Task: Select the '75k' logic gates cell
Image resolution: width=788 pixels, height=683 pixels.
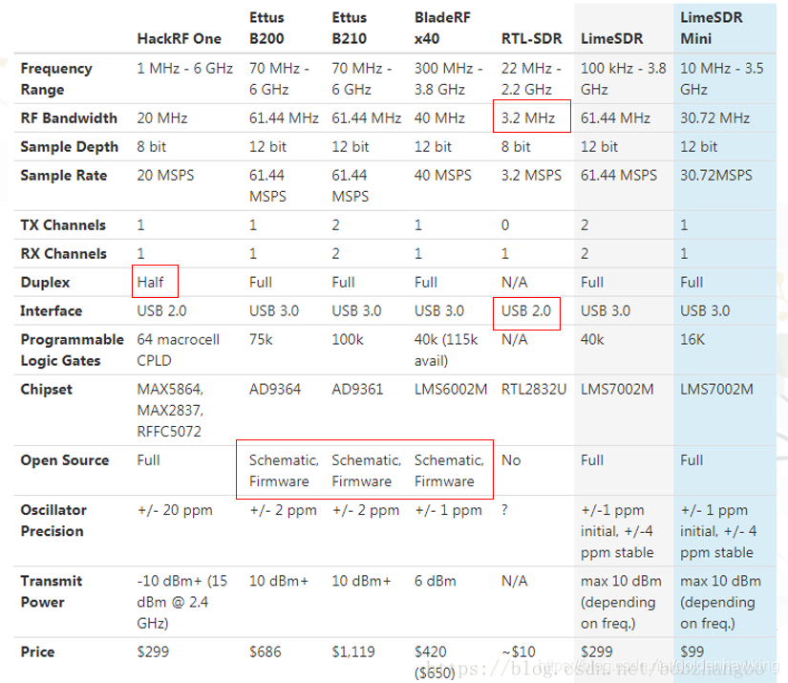Action: [x=261, y=340]
